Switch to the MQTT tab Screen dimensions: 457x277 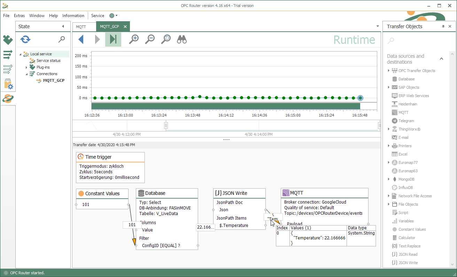[x=81, y=26]
